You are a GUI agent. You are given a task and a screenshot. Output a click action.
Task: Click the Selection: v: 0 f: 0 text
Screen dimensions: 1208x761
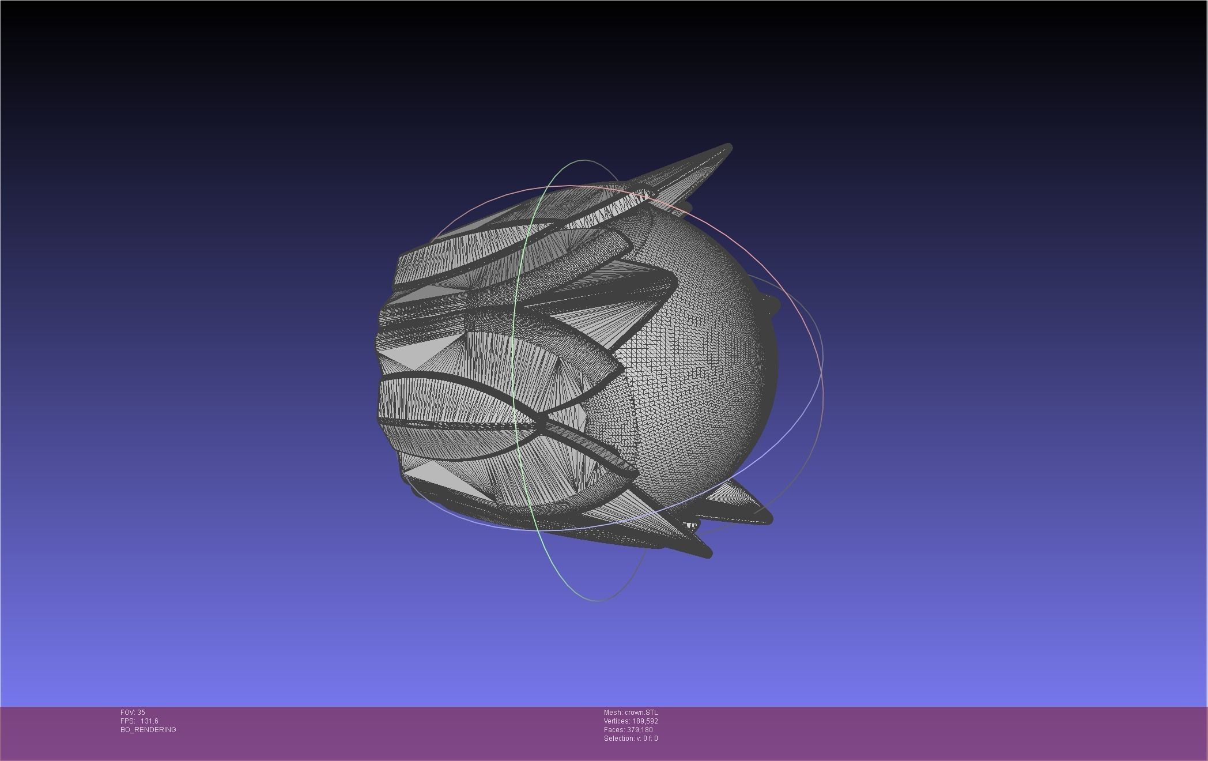pos(631,739)
